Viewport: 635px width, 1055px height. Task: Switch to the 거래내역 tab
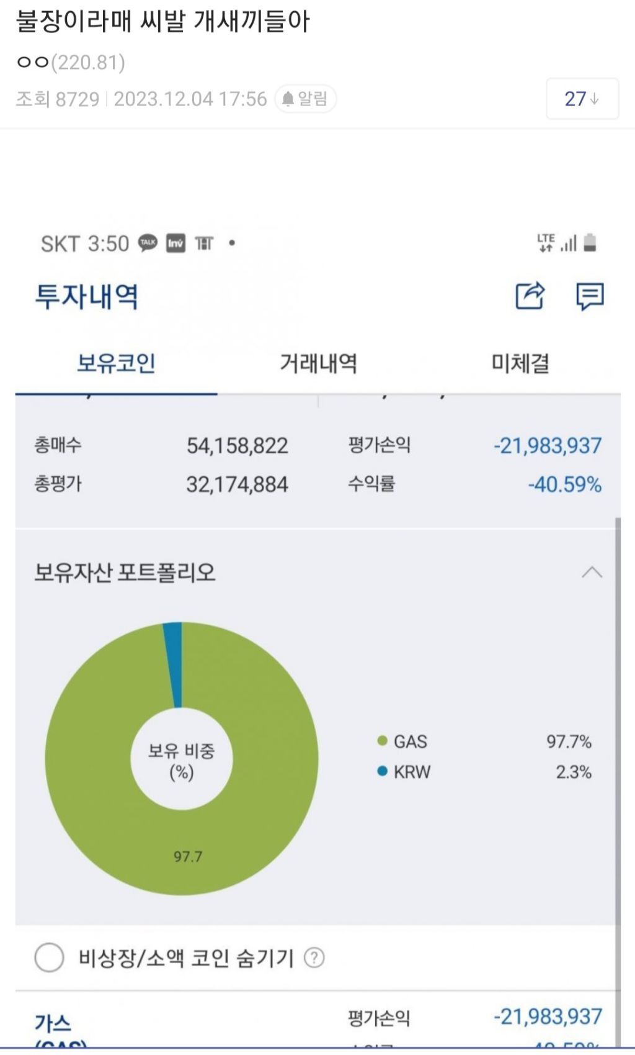pos(318,363)
